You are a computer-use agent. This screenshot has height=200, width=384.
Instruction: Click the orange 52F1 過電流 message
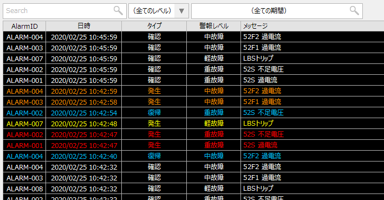coord(262,102)
